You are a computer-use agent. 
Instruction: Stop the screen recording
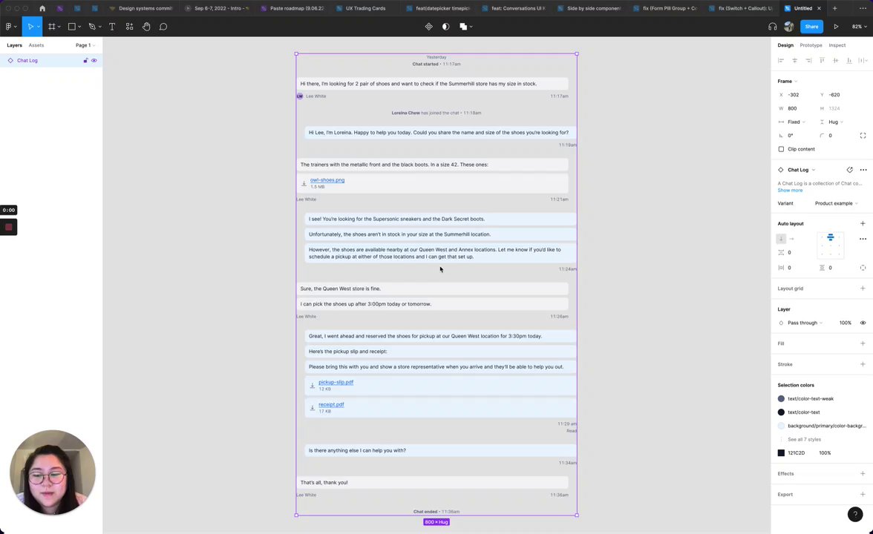tap(8, 227)
